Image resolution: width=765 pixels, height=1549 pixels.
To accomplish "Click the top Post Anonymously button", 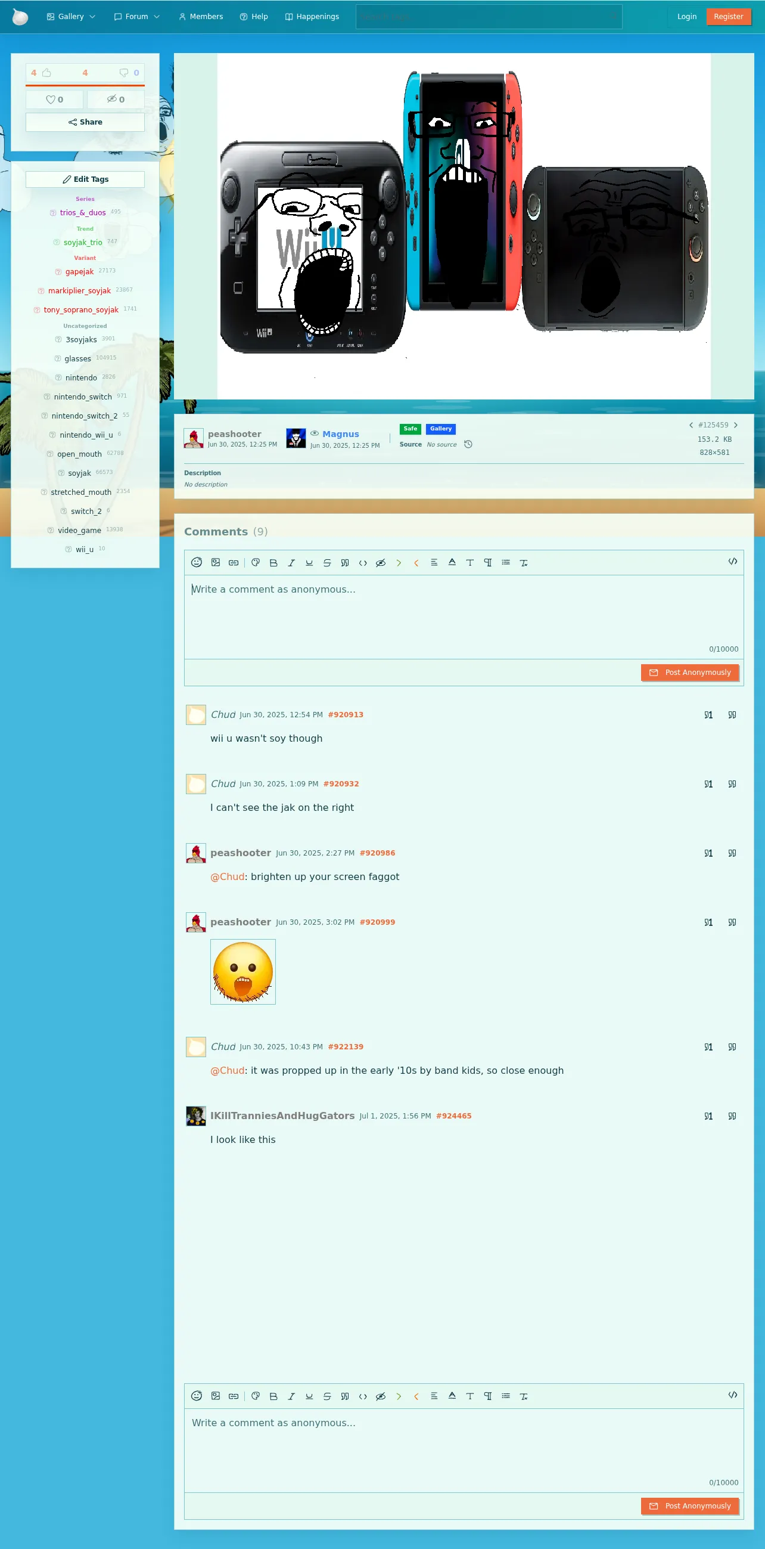I will [x=690, y=673].
